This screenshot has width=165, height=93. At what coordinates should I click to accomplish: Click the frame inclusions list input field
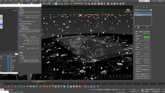[29, 31]
